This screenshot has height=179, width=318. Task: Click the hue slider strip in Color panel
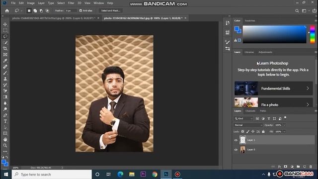313,34
